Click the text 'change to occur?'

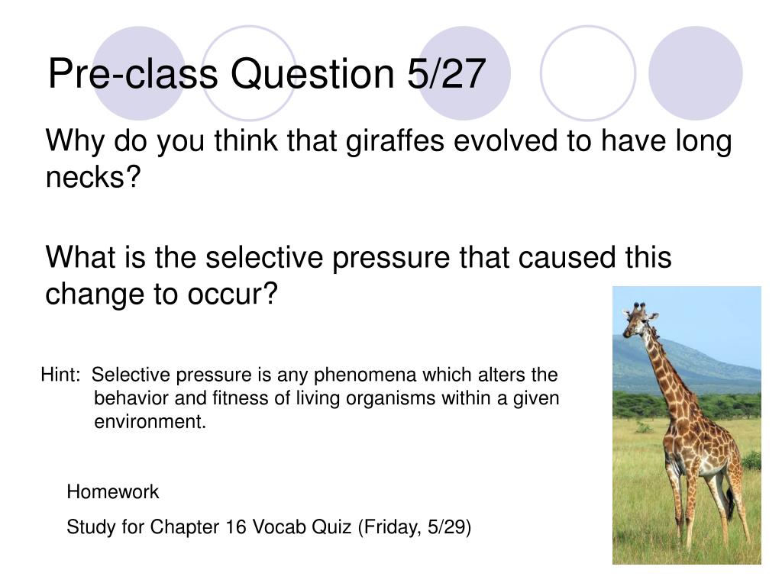[x=161, y=294]
